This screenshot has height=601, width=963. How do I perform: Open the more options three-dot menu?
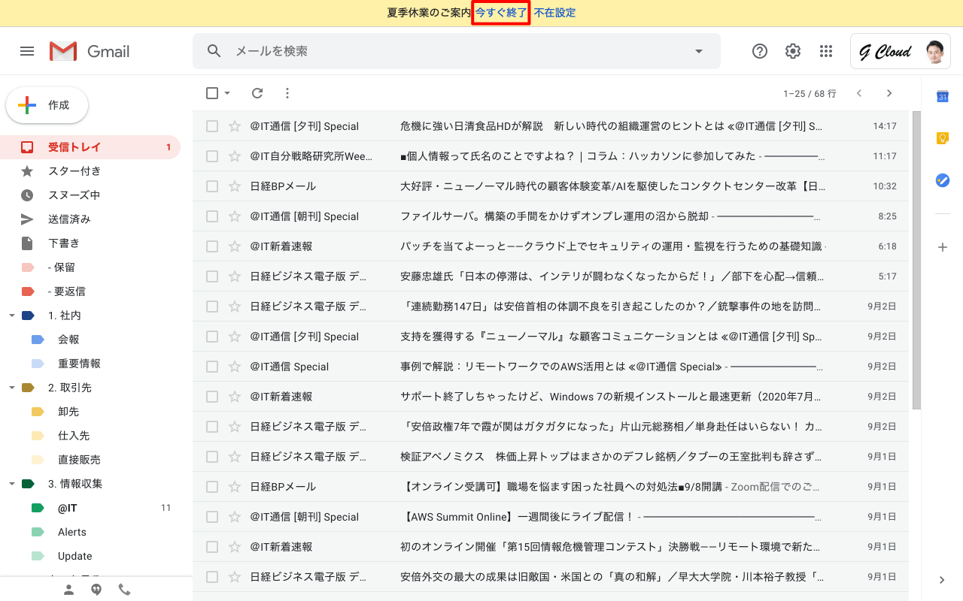click(x=287, y=93)
